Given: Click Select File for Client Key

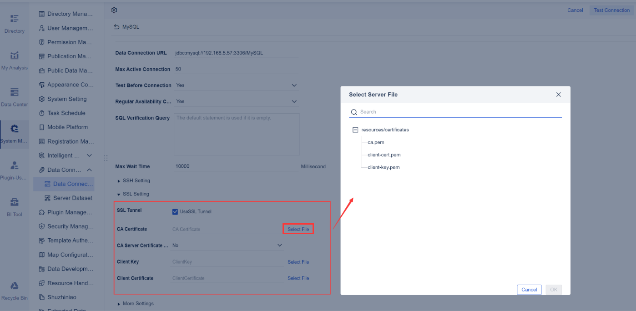Looking at the screenshot, I should (298, 261).
